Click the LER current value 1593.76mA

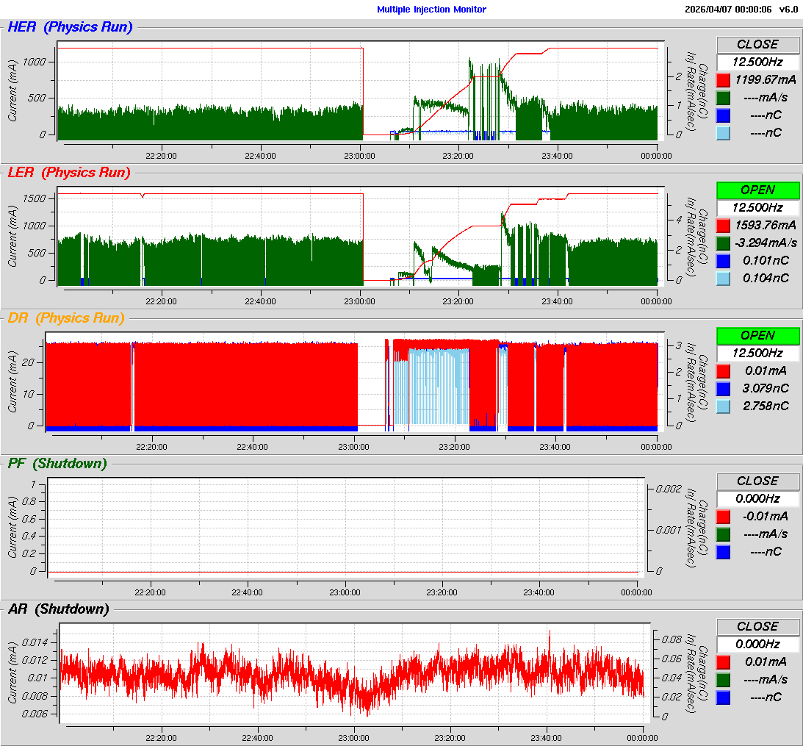click(x=766, y=226)
